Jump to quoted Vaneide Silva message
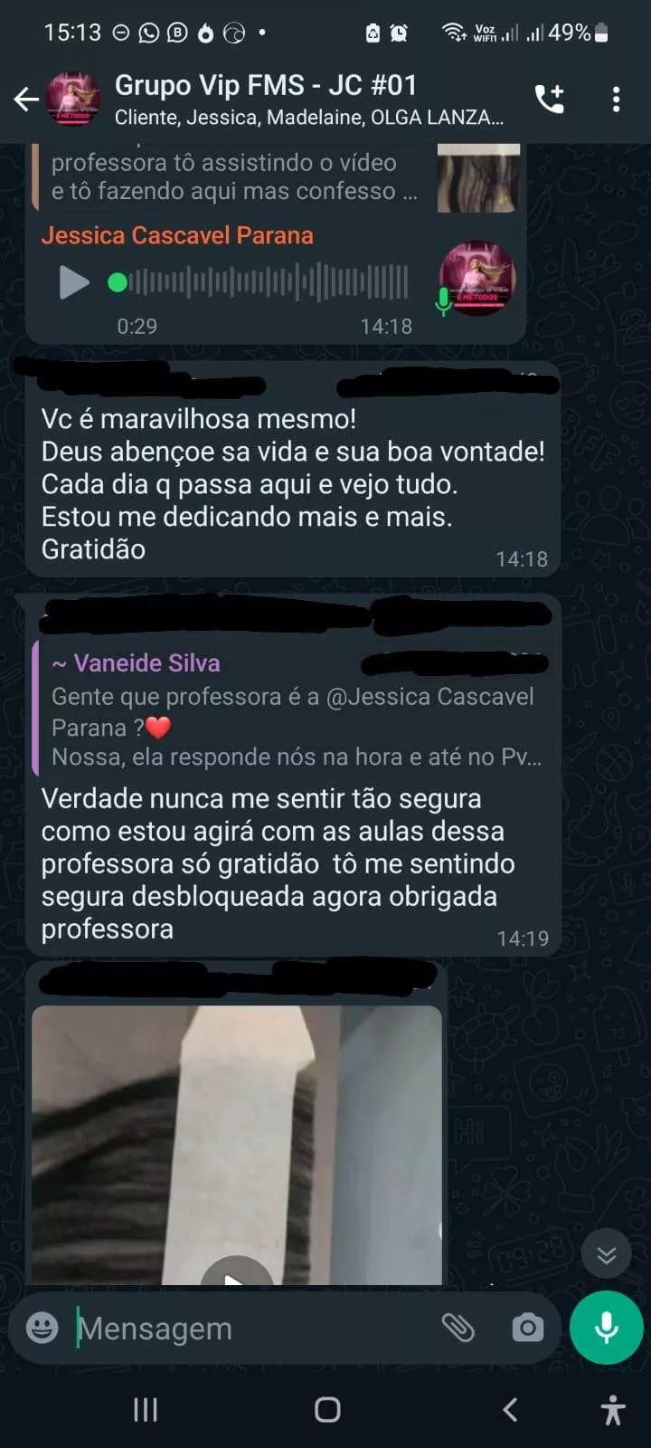The width and height of the screenshot is (651, 1448). 289,709
